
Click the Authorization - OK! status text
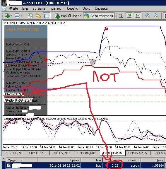click(x=17, y=45)
